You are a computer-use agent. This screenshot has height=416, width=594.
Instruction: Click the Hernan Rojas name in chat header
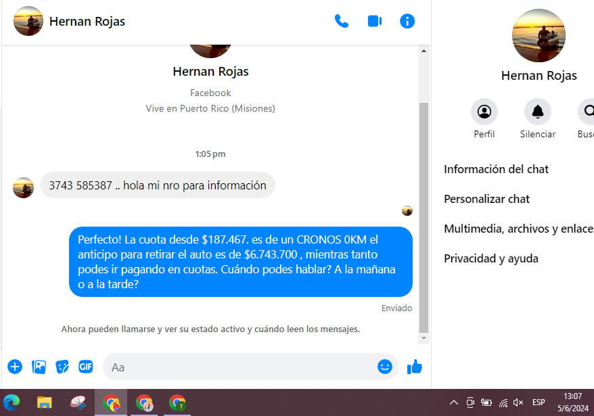[87, 22]
